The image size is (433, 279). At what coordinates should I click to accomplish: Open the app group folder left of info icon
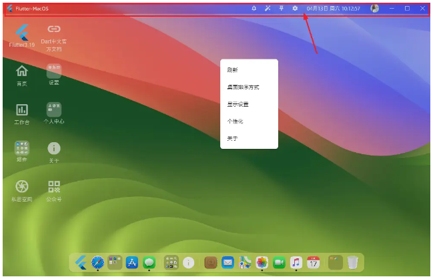coord(171,262)
